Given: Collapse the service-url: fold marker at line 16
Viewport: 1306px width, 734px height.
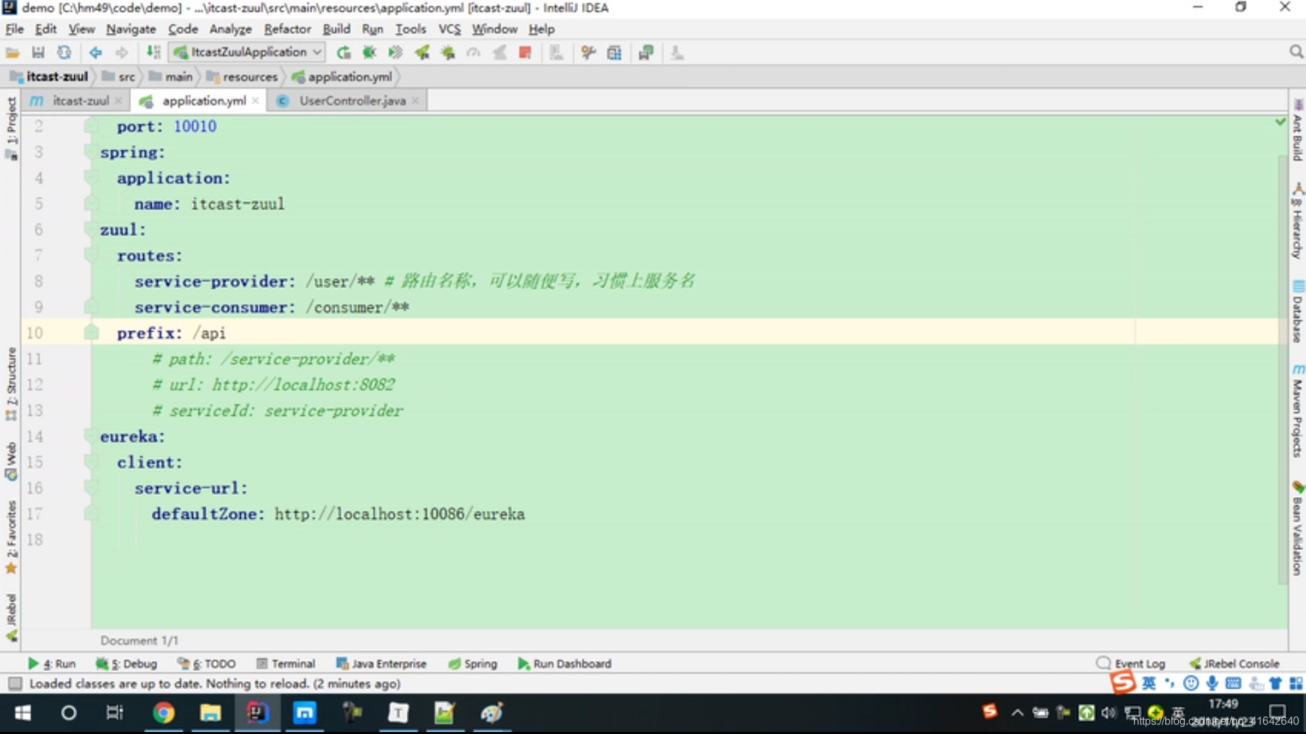Looking at the screenshot, I should coord(91,487).
